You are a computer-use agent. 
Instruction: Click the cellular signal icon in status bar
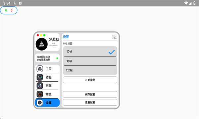pos(190,3)
